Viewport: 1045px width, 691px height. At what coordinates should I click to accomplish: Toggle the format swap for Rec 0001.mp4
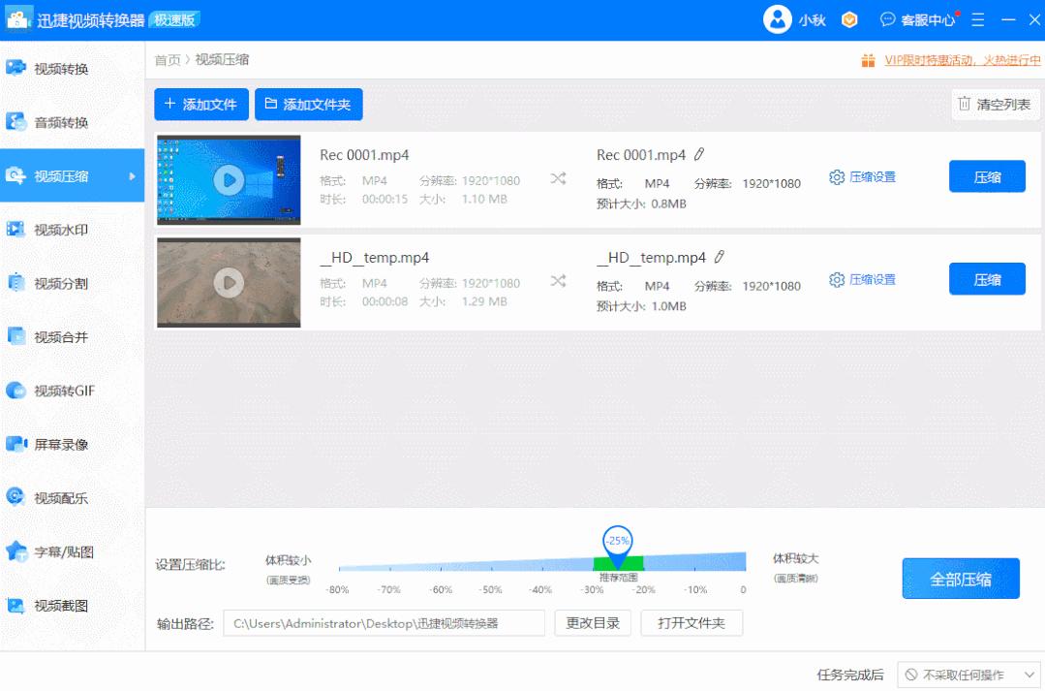point(559,180)
